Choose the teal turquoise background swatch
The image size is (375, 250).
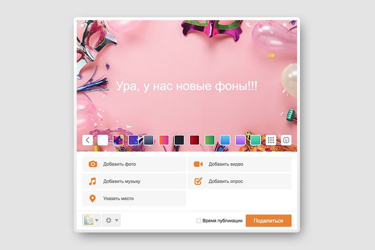point(256,140)
